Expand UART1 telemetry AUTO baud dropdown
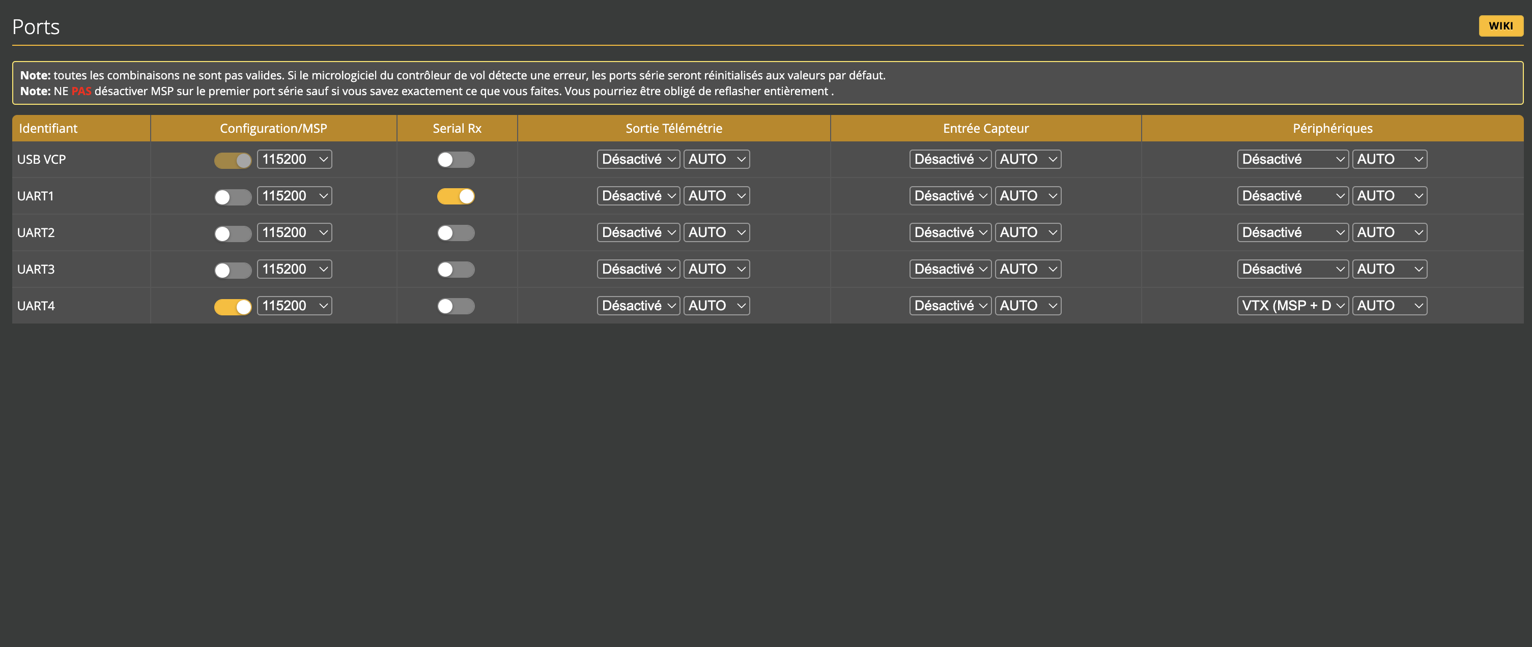This screenshot has width=1532, height=647. (x=716, y=196)
